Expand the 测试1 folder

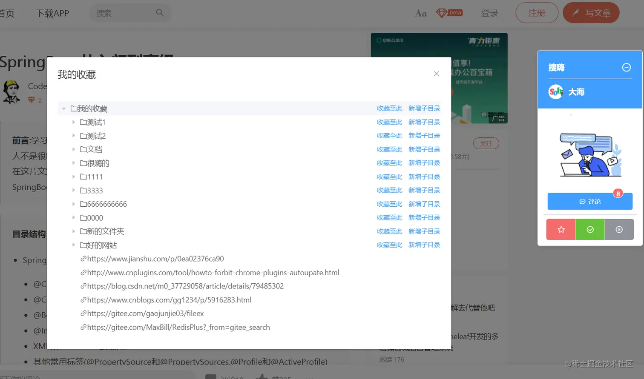point(73,122)
